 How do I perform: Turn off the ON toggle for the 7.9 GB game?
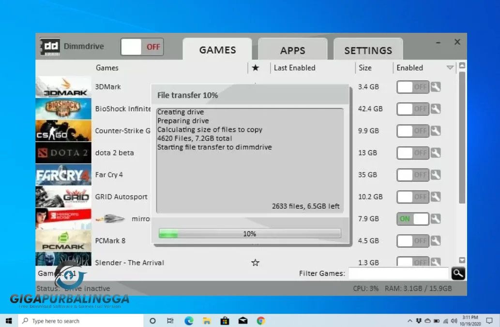[412, 219]
